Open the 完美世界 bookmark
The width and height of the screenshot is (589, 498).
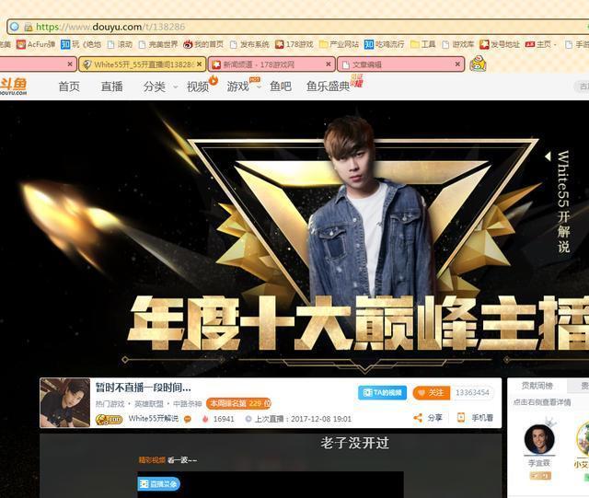coord(157,44)
